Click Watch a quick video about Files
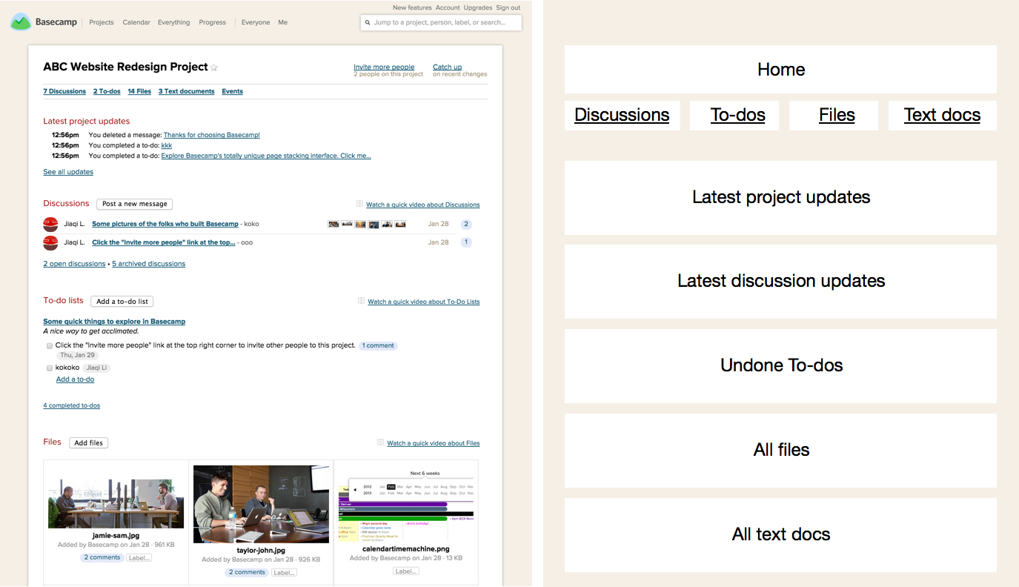 [434, 443]
